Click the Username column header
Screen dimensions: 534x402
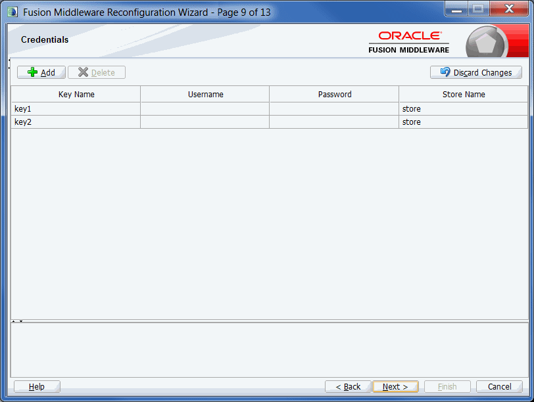pyautogui.click(x=205, y=94)
